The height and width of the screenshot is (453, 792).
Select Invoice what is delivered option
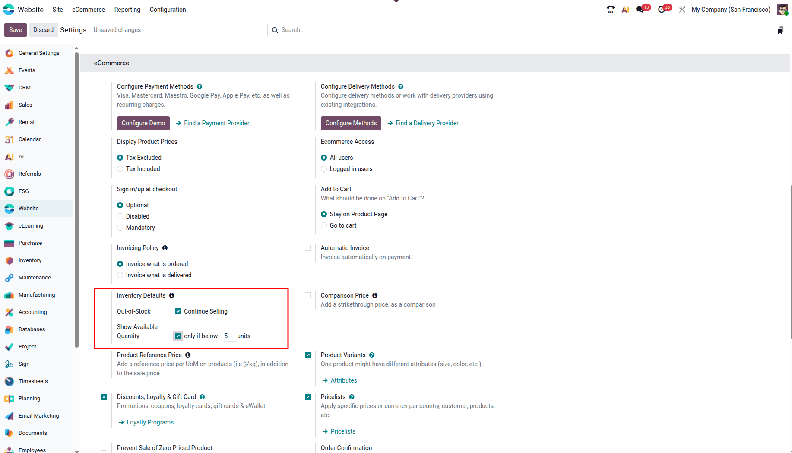coord(120,275)
